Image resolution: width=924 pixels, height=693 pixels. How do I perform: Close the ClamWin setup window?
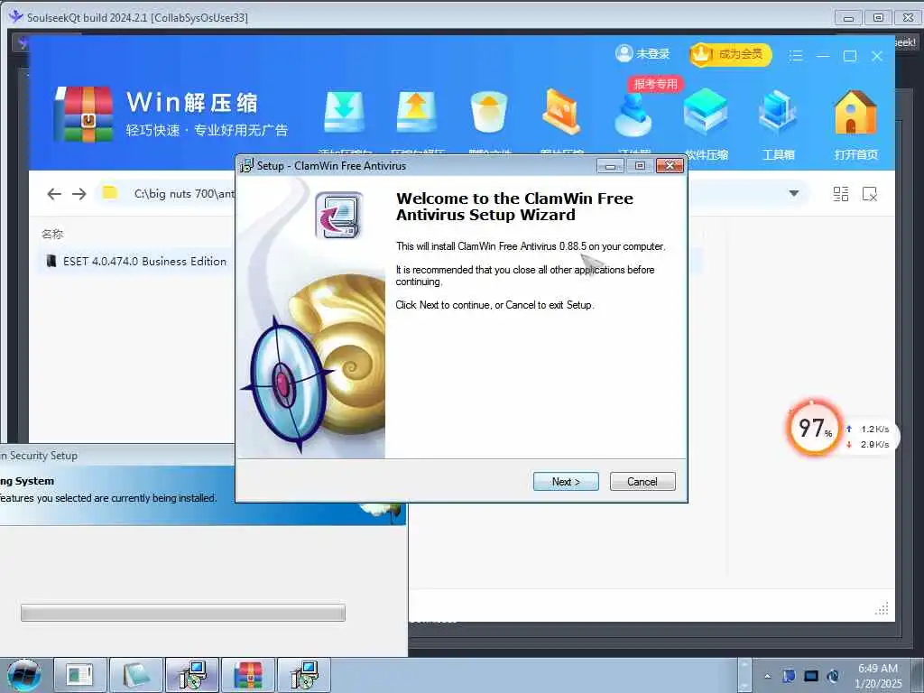670,166
